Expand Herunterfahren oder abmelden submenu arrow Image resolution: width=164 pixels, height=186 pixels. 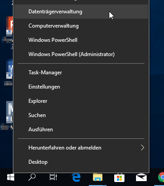[142, 148]
